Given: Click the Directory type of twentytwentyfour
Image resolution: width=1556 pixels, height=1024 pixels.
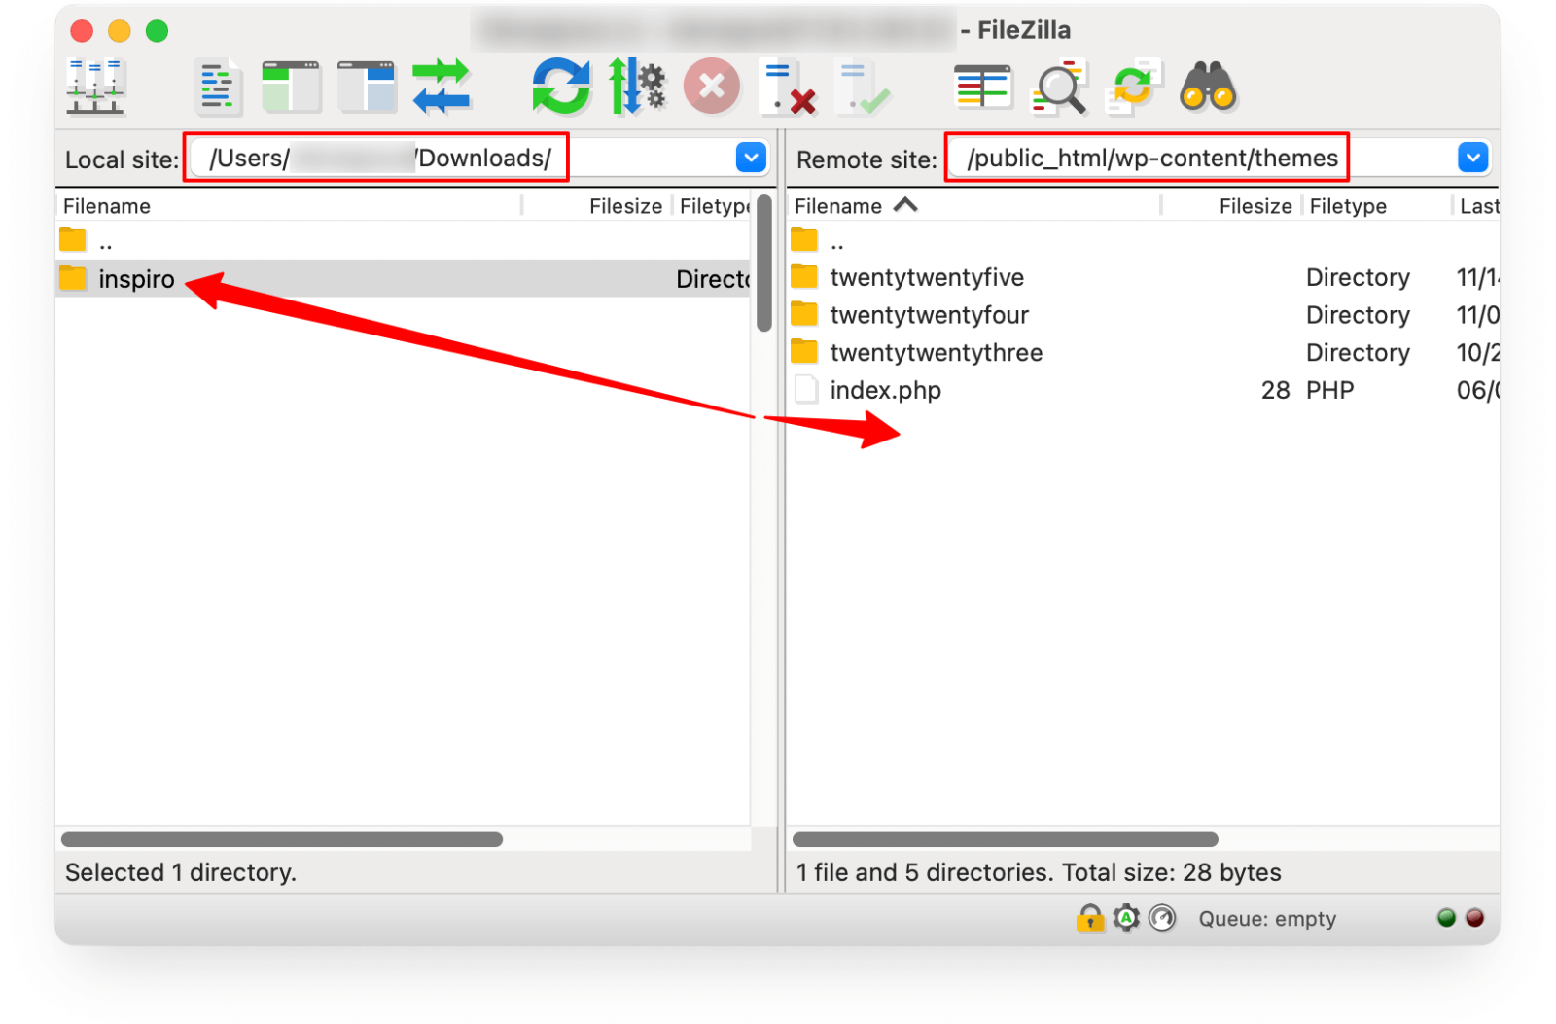Looking at the screenshot, I should (1358, 315).
